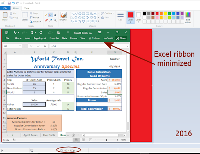Select the Oval shape in Shapes gallery
Image resolution: width=200 pixels, height=154 pixels.
tap(80, 14)
